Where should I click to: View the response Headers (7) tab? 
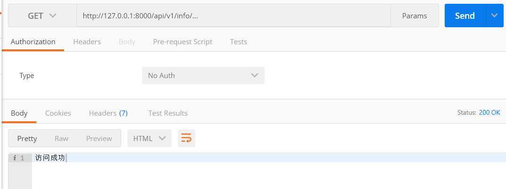point(108,113)
